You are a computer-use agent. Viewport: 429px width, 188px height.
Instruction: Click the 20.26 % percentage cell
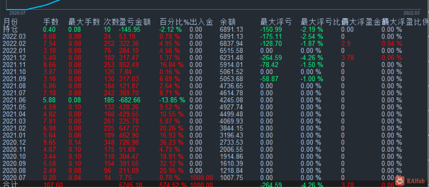click(x=172, y=129)
